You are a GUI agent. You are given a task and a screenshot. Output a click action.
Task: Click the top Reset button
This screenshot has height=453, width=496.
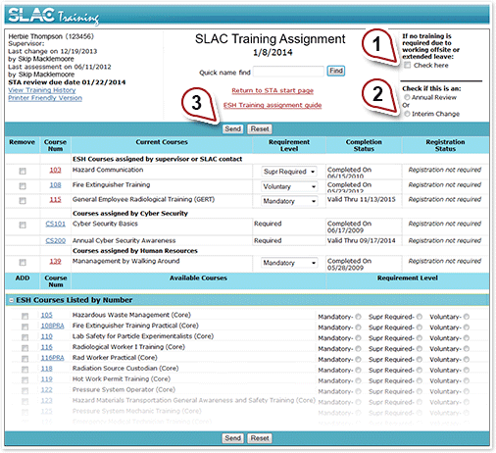(x=260, y=128)
